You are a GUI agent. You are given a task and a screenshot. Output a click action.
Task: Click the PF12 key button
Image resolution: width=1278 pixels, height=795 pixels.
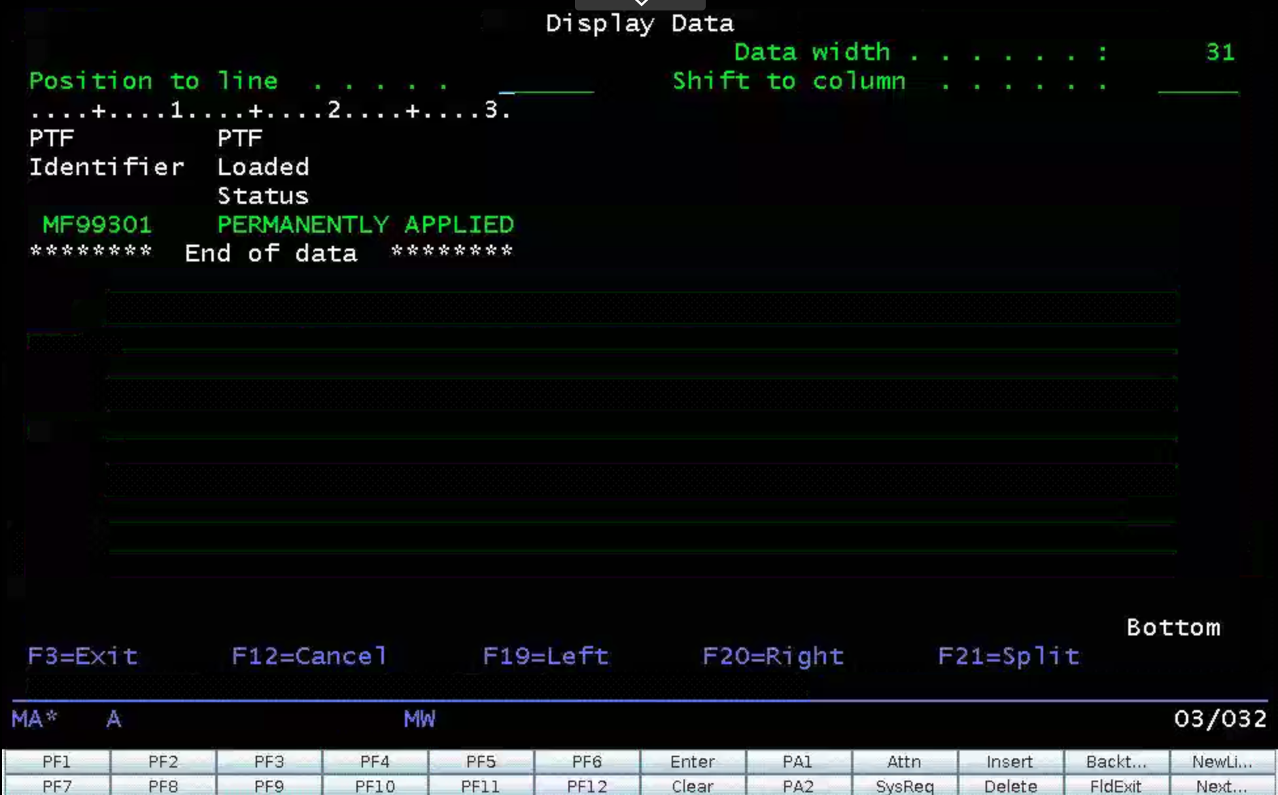pos(587,785)
